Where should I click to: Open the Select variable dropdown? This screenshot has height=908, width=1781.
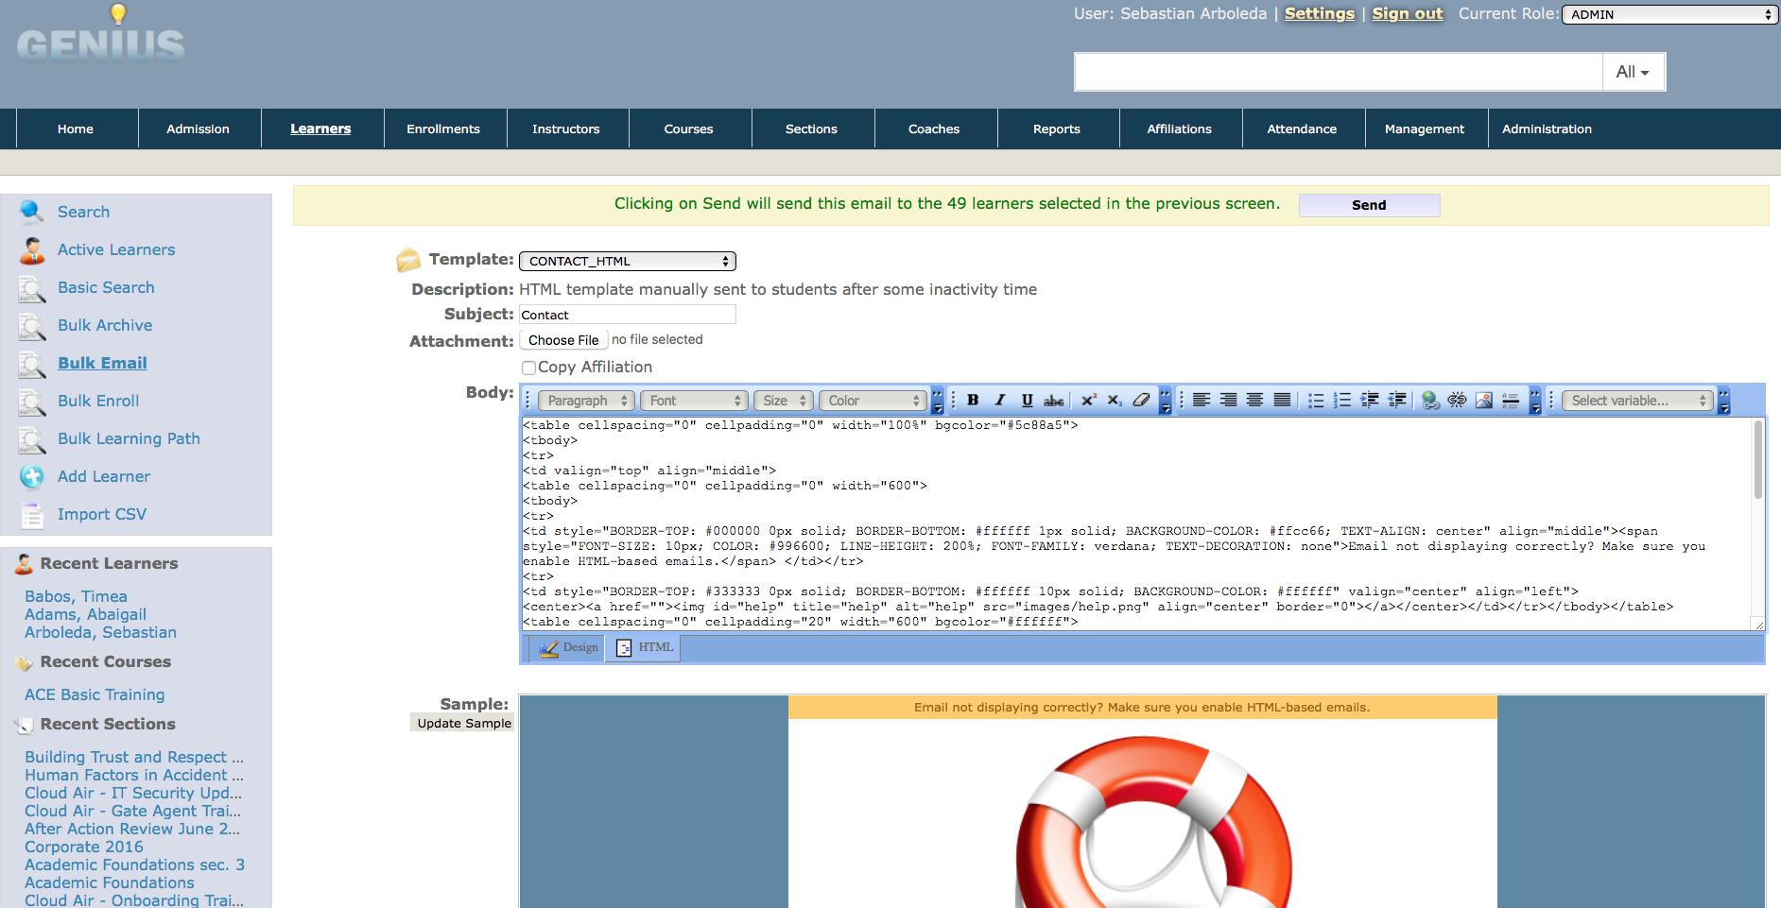(x=1637, y=401)
